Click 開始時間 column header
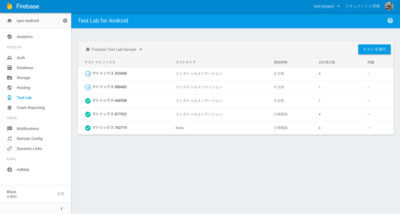The image size is (400, 214). tap(280, 62)
